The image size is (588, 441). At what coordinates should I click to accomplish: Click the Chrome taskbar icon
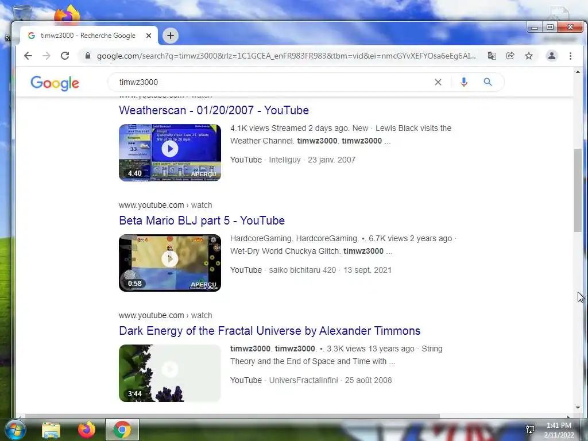[122, 430]
